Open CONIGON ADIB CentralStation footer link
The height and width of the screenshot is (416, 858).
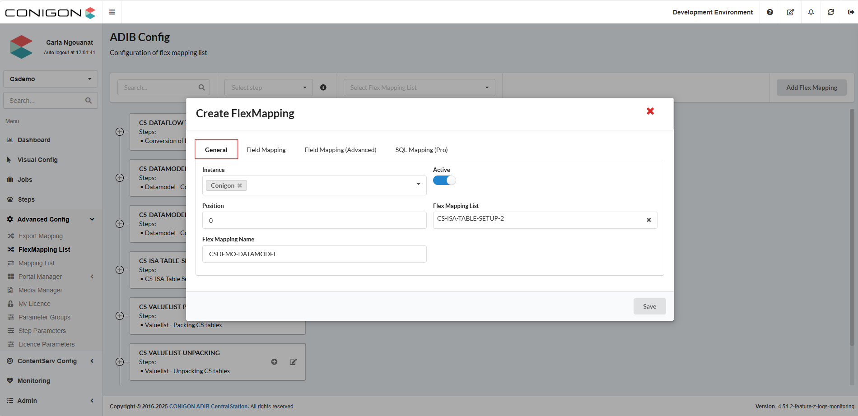point(208,407)
